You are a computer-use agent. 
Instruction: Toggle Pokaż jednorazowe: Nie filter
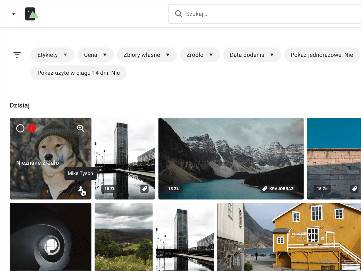pos(322,55)
